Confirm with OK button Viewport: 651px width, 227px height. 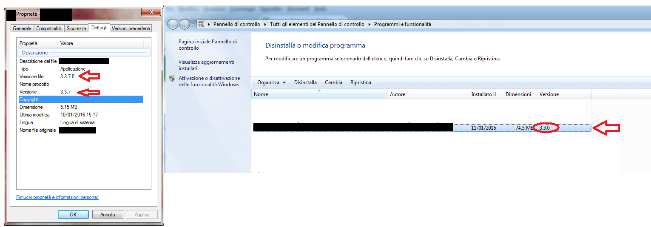tap(73, 215)
